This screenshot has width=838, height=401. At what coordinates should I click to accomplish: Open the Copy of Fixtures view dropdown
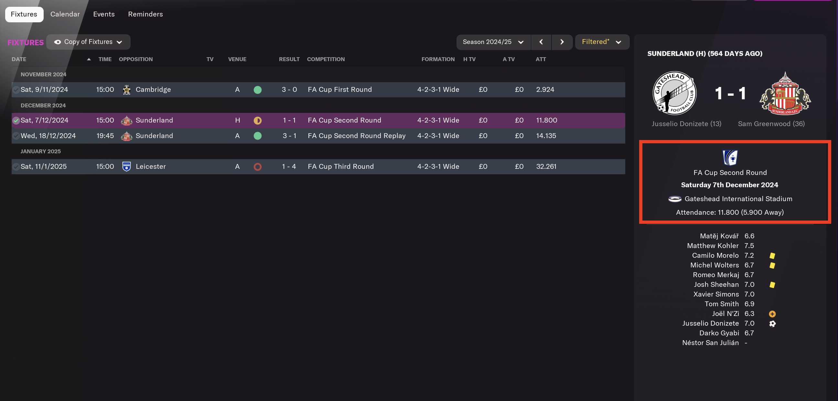[x=119, y=42]
